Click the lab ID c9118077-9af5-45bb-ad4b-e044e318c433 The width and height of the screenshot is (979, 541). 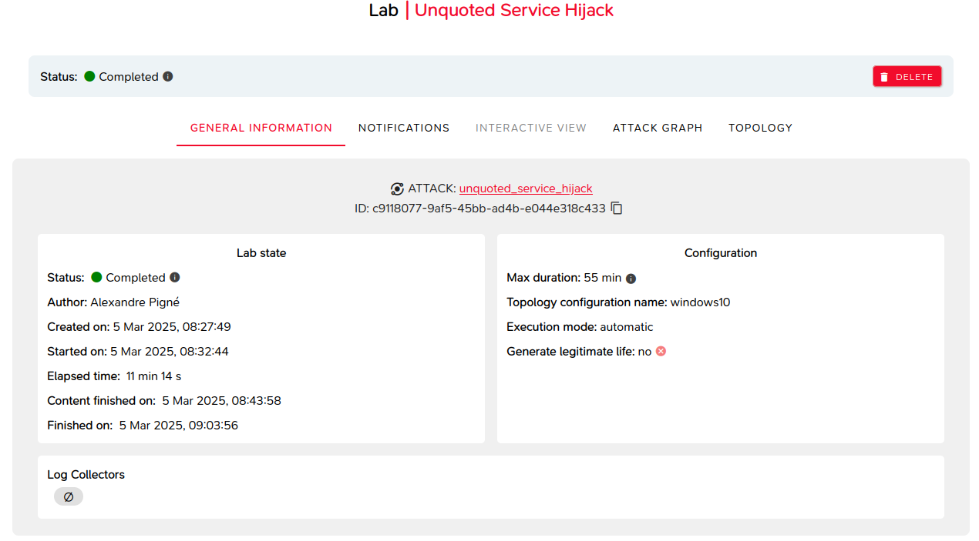point(489,209)
